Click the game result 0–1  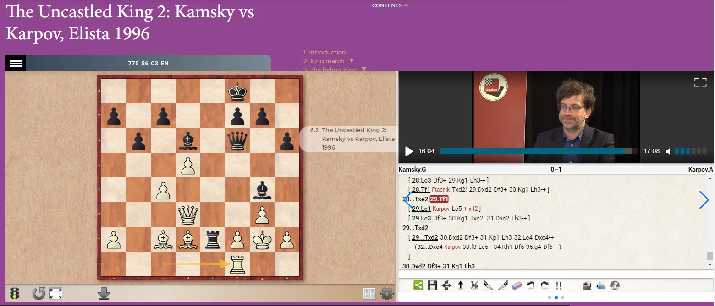556,169
